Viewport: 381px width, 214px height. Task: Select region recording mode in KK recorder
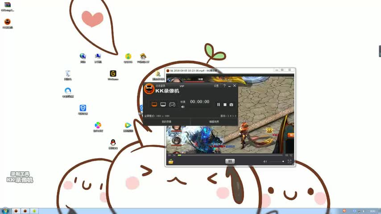point(163,104)
